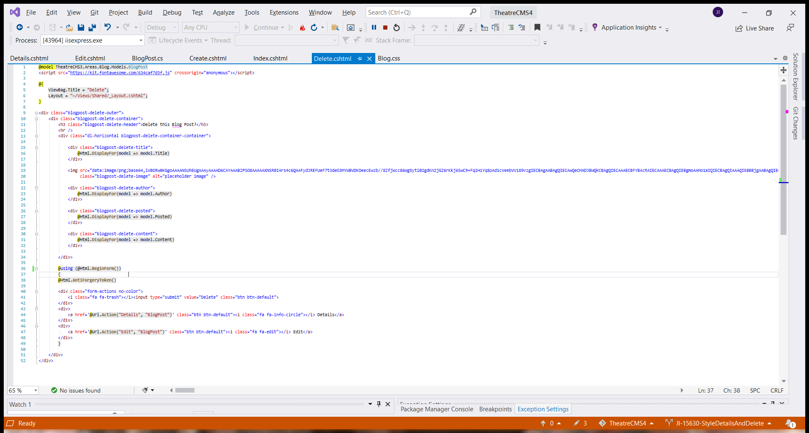Viewport: 809px width, 433px height.
Task: Toggle a bookmark on the current line
Action: pos(537,27)
